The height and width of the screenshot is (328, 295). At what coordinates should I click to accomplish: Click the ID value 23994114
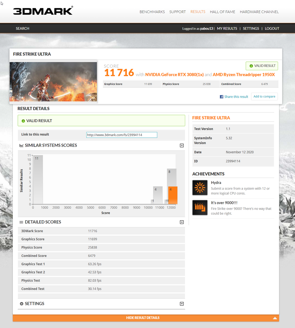[x=233, y=161]
